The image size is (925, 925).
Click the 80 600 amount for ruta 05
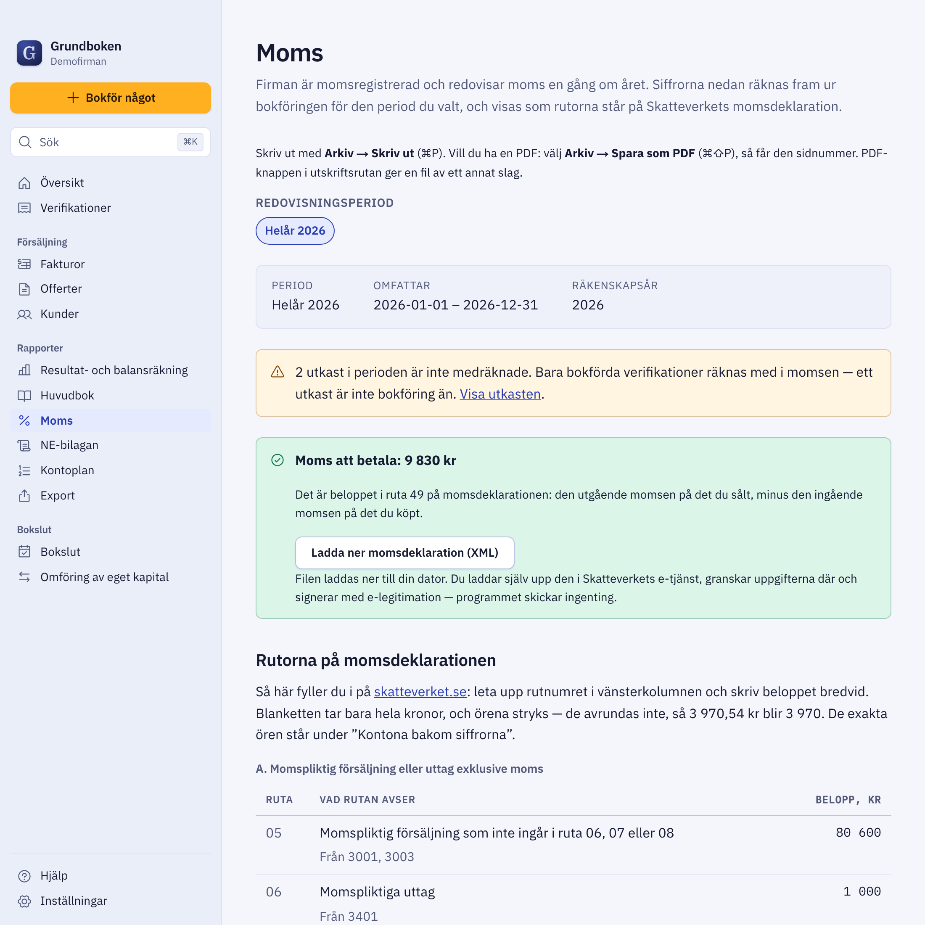859,832
